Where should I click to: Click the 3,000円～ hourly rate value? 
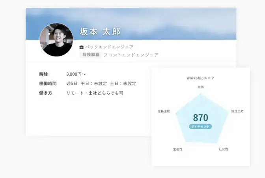(x=76, y=74)
